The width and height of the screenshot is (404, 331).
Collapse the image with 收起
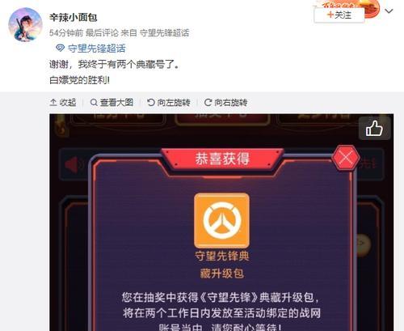click(63, 103)
